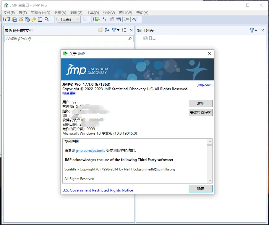Click the 最近使用的文件 panel title
Screen dimensions: 269x225
(x=19, y=31)
